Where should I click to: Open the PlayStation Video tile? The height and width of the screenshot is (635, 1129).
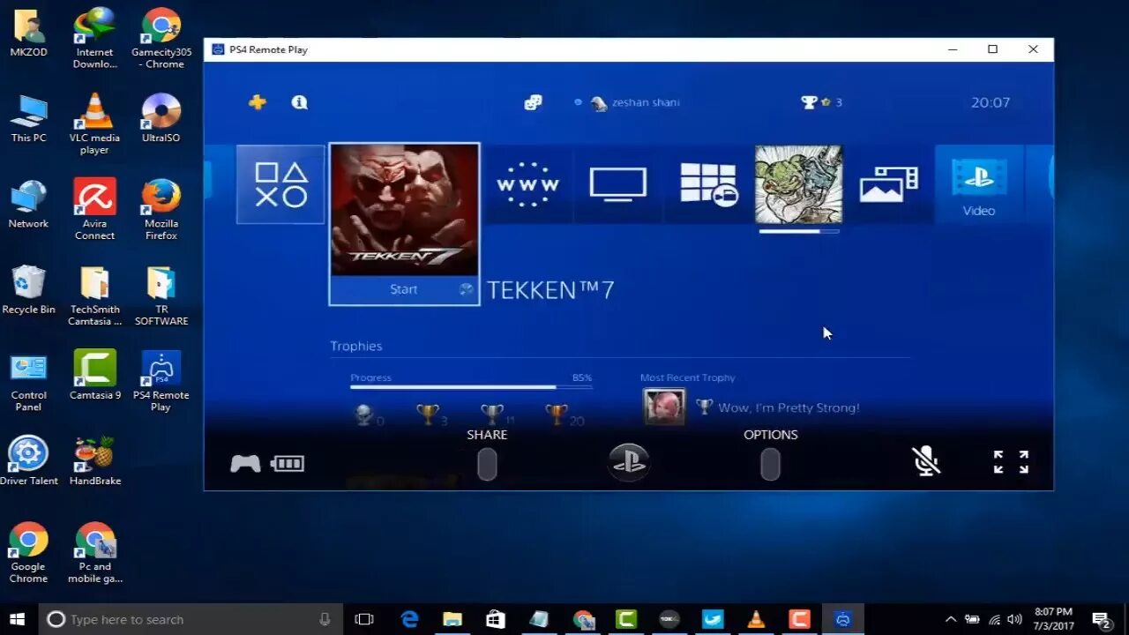click(x=979, y=184)
